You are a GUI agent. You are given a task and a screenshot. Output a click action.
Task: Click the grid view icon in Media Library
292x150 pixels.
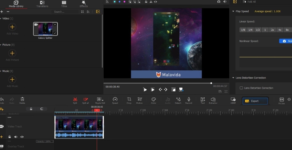(82, 12)
